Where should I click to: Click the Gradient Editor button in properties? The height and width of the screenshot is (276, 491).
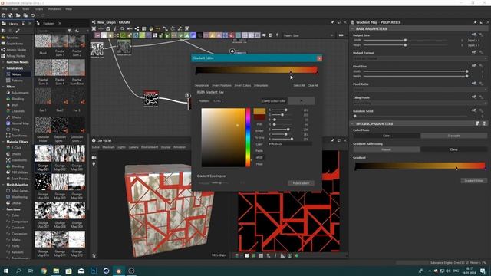pos(474,181)
